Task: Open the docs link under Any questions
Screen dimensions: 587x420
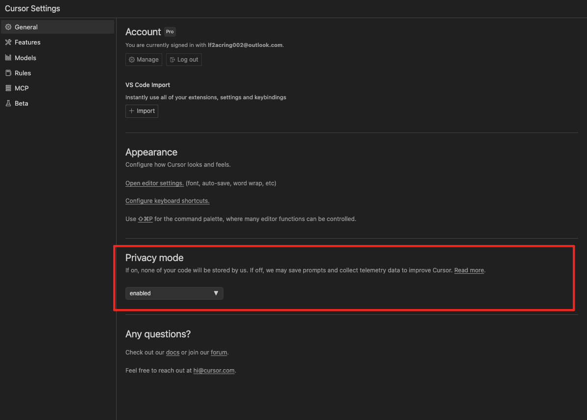Action: tap(172, 353)
